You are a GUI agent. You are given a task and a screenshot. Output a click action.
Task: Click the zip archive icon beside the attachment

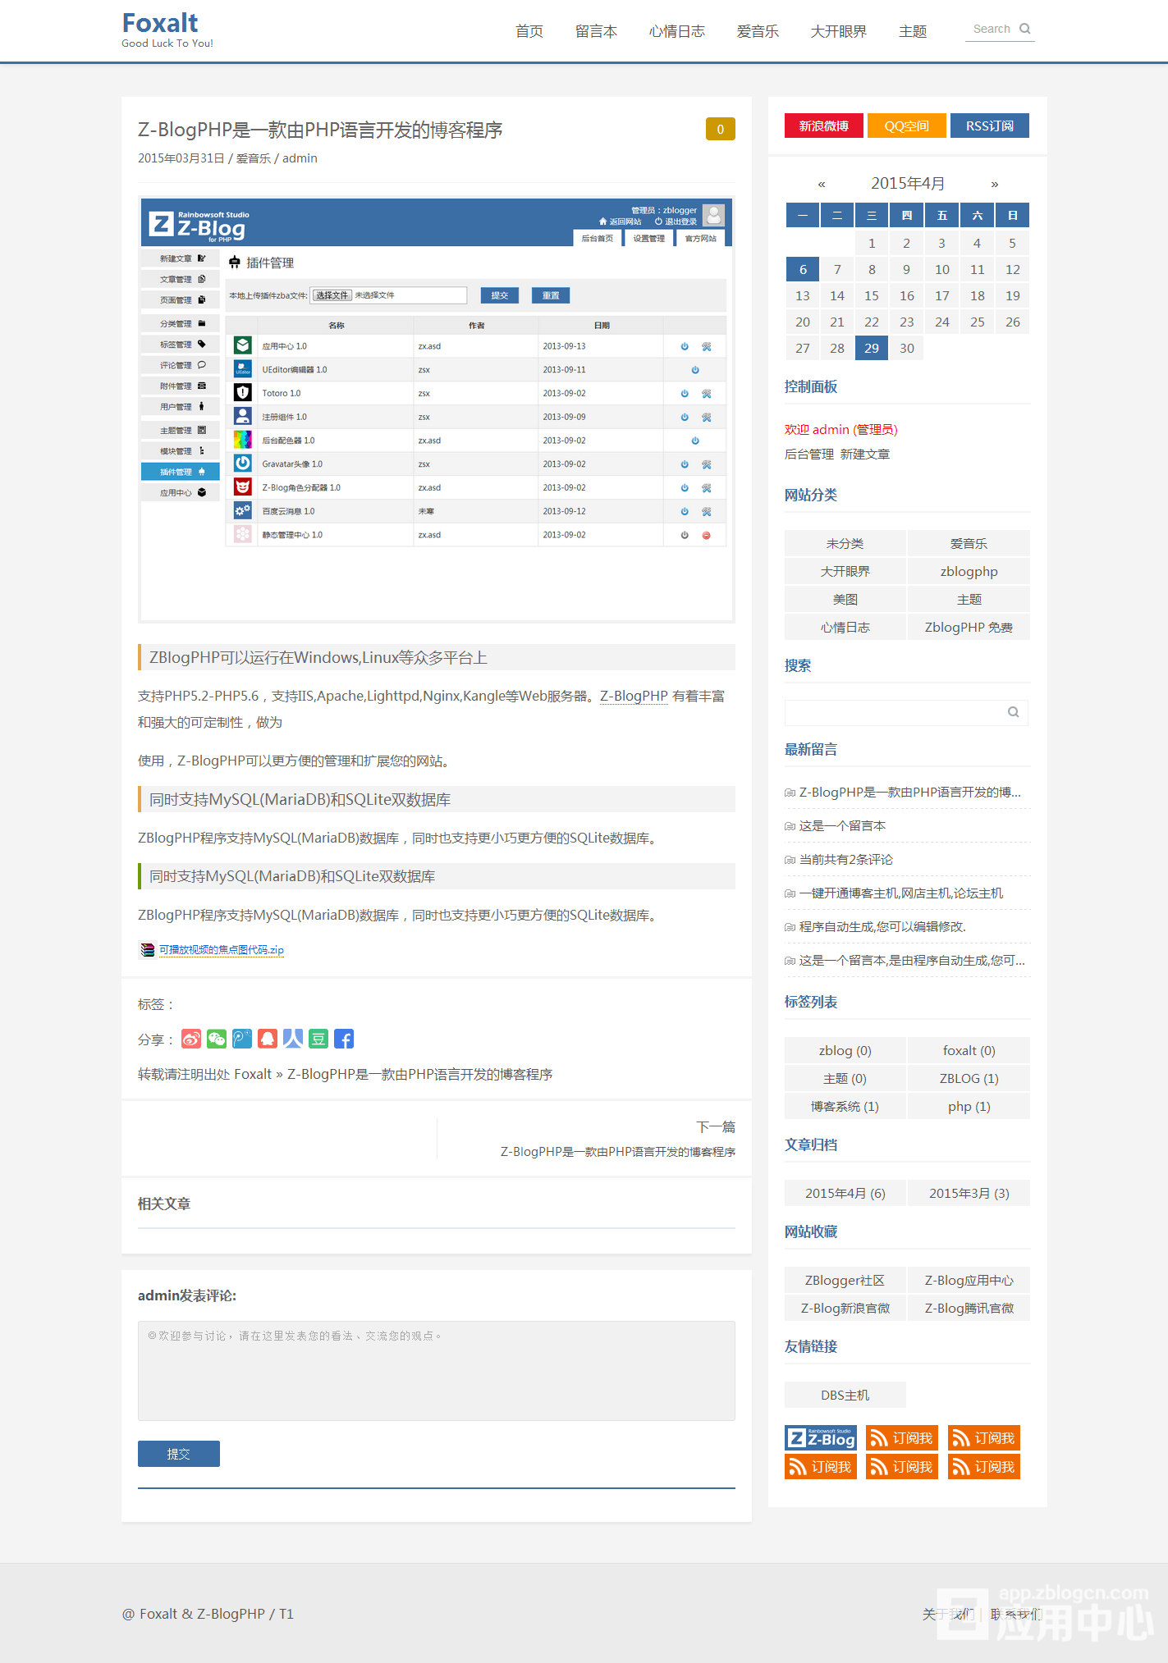click(148, 949)
